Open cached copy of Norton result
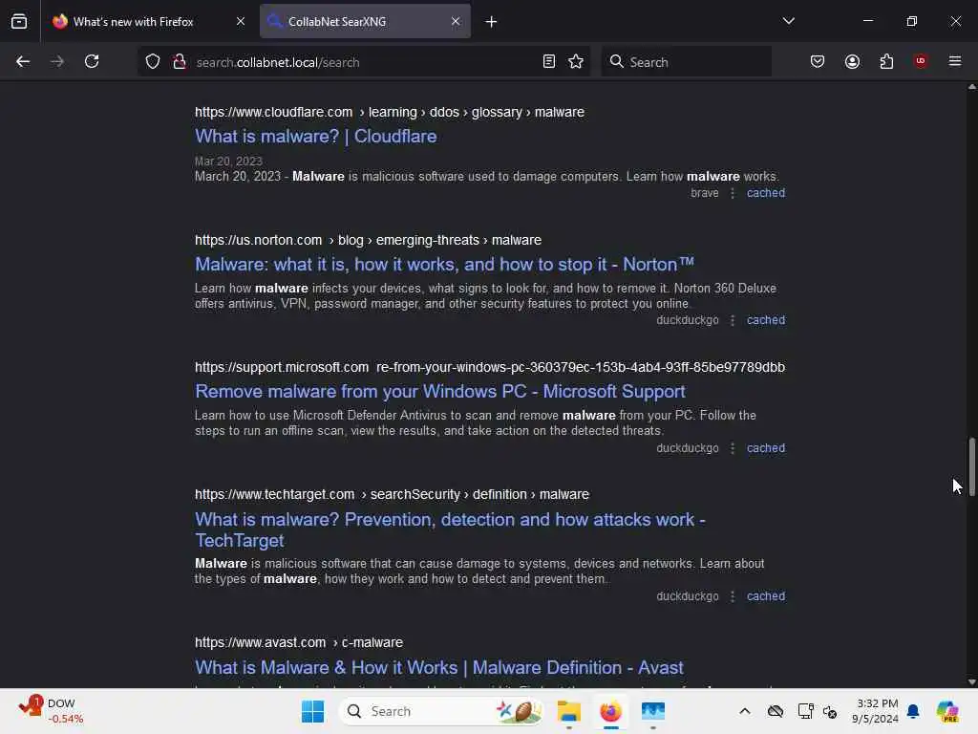 766,320
